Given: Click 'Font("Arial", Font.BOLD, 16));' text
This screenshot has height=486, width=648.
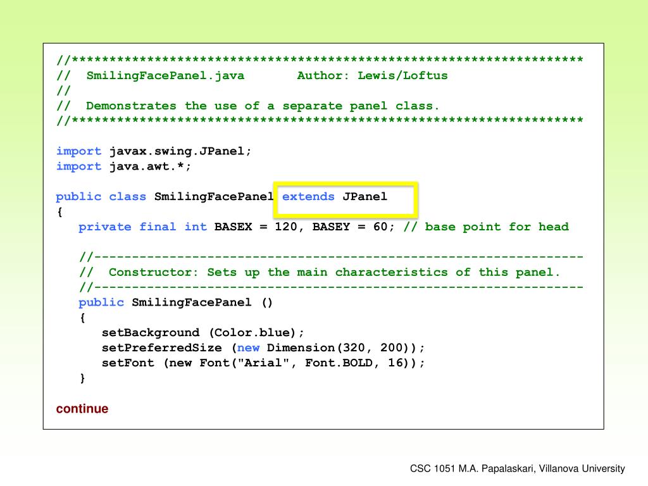Looking at the screenshot, I should point(312,363).
